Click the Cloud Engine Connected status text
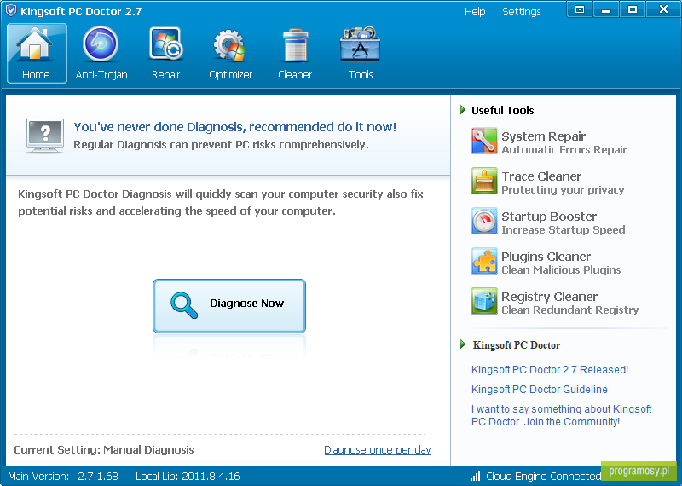The height and width of the screenshot is (486, 682). 543,477
